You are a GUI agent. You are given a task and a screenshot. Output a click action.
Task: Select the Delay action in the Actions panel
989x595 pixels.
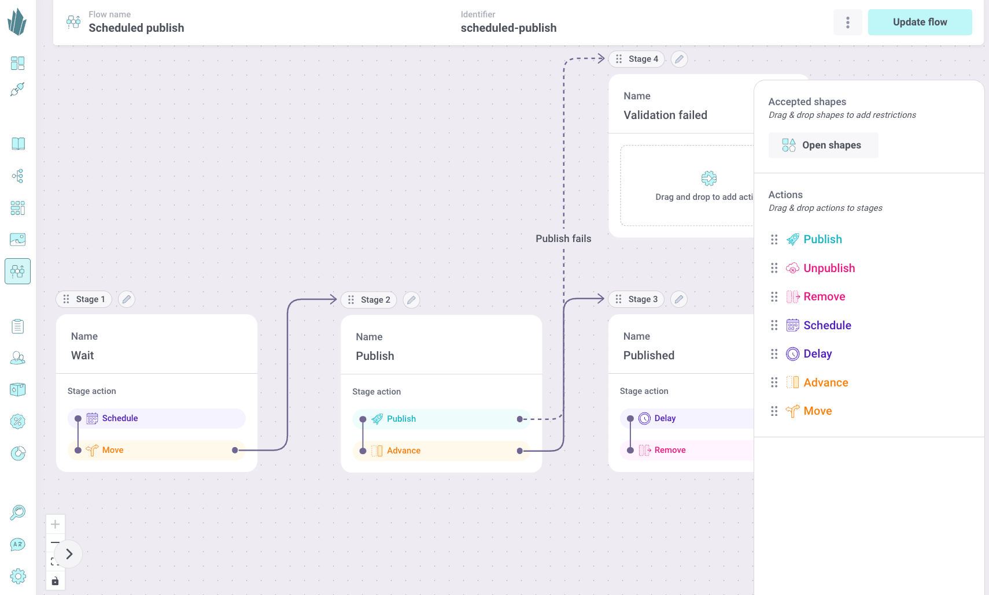tap(817, 354)
